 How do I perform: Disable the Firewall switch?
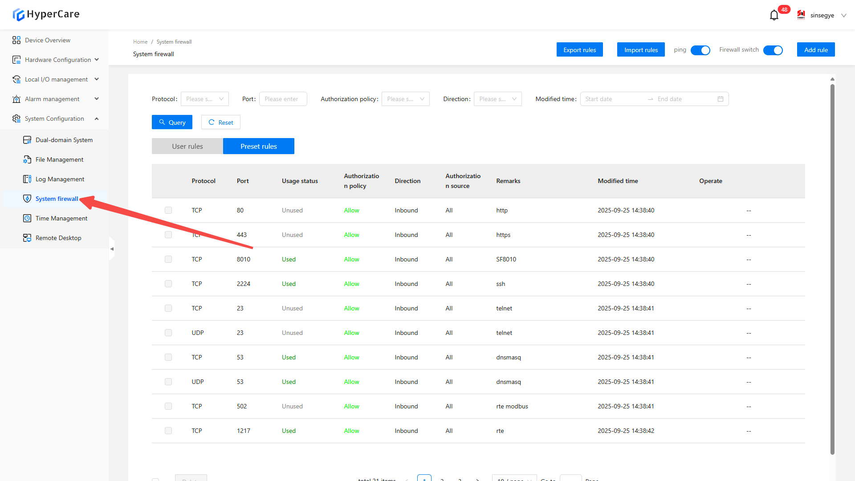(773, 50)
